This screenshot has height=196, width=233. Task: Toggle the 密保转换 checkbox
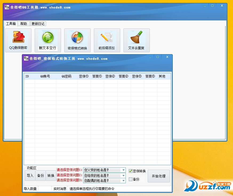coord(130,171)
